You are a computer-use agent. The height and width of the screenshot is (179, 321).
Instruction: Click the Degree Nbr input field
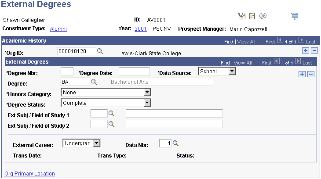click(x=67, y=72)
